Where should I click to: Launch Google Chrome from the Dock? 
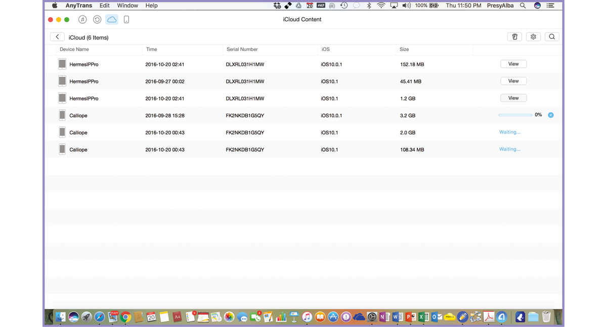pos(125,317)
